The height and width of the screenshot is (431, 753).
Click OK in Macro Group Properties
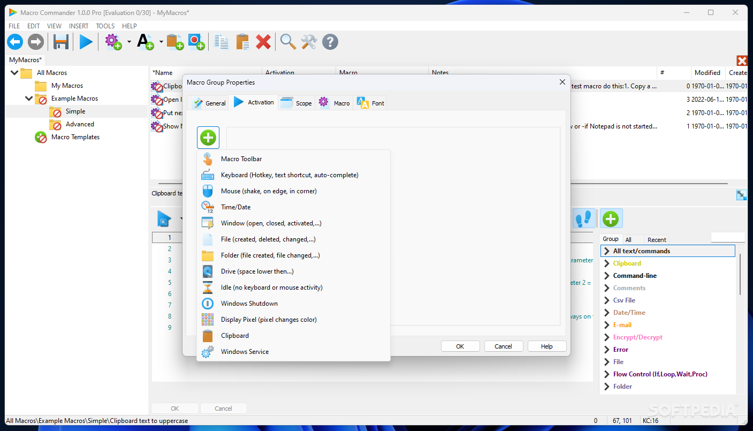point(460,346)
